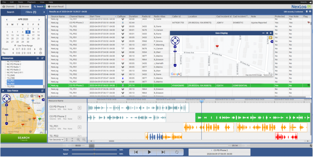Click the timeline horizontal scrollbar thumb

(111, 141)
